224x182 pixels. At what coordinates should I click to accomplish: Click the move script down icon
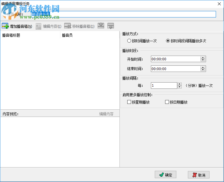click(x=111, y=26)
